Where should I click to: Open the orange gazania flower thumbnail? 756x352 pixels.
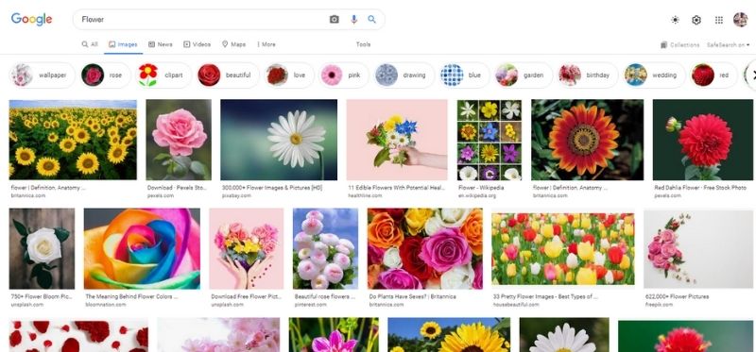pyautogui.click(x=587, y=140)
